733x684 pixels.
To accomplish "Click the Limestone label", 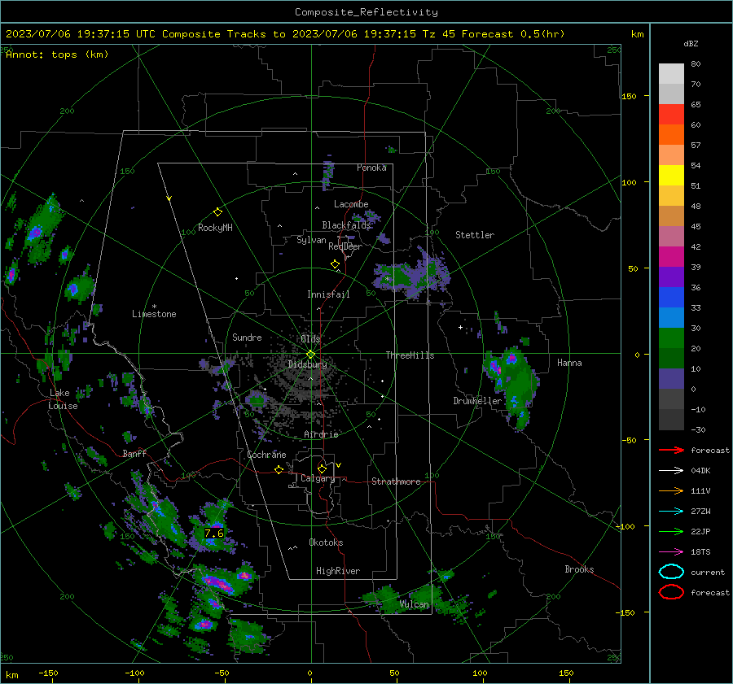I will coord(154,314).
